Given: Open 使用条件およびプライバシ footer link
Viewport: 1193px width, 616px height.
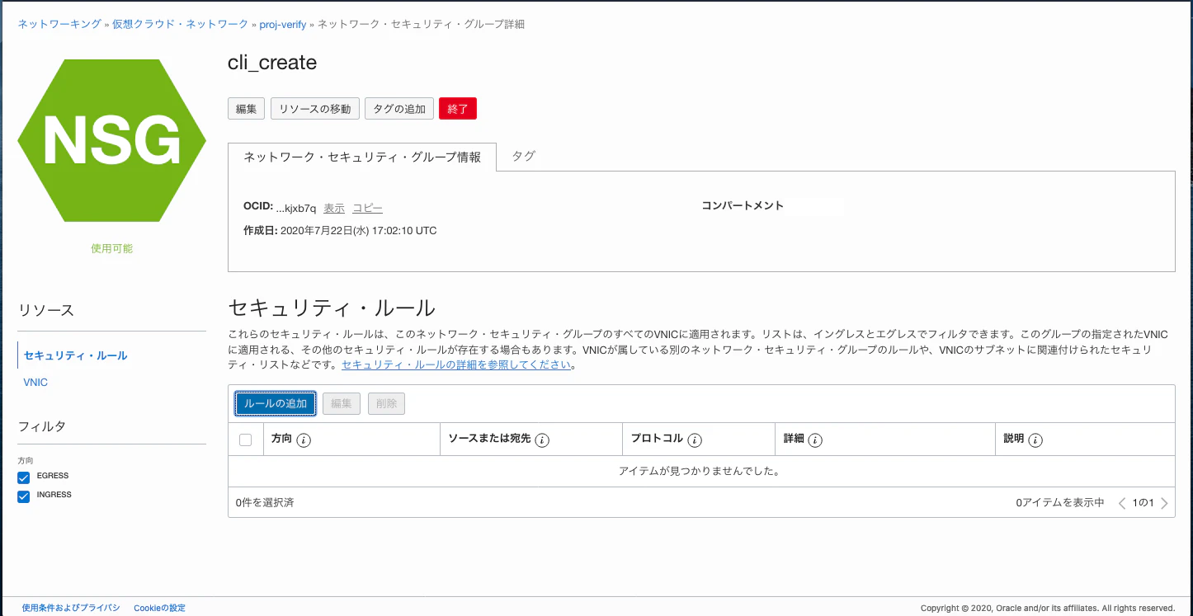Looking at the screenshot, I should click(x=71, y=608).
